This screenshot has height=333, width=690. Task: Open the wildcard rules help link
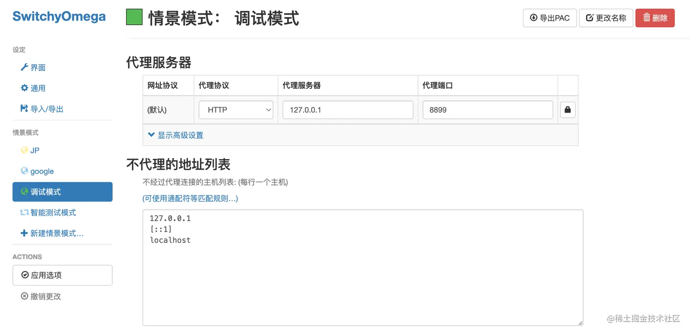pyautogui.click(x=190, y=198)
